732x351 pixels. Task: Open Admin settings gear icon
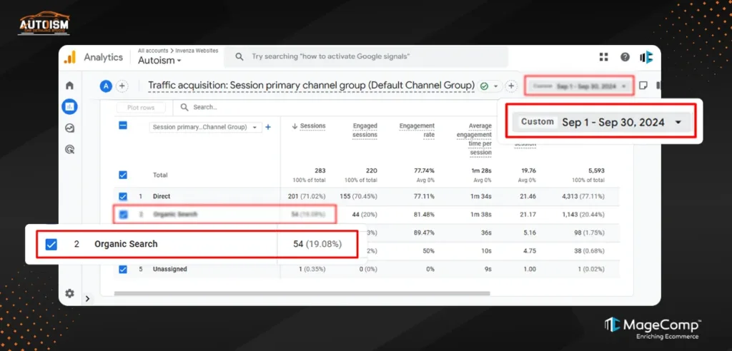coord(69,293)
